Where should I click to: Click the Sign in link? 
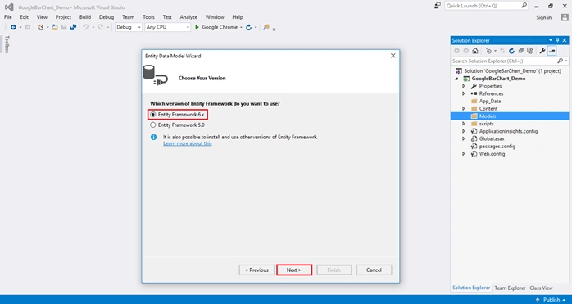click(544, 17)
